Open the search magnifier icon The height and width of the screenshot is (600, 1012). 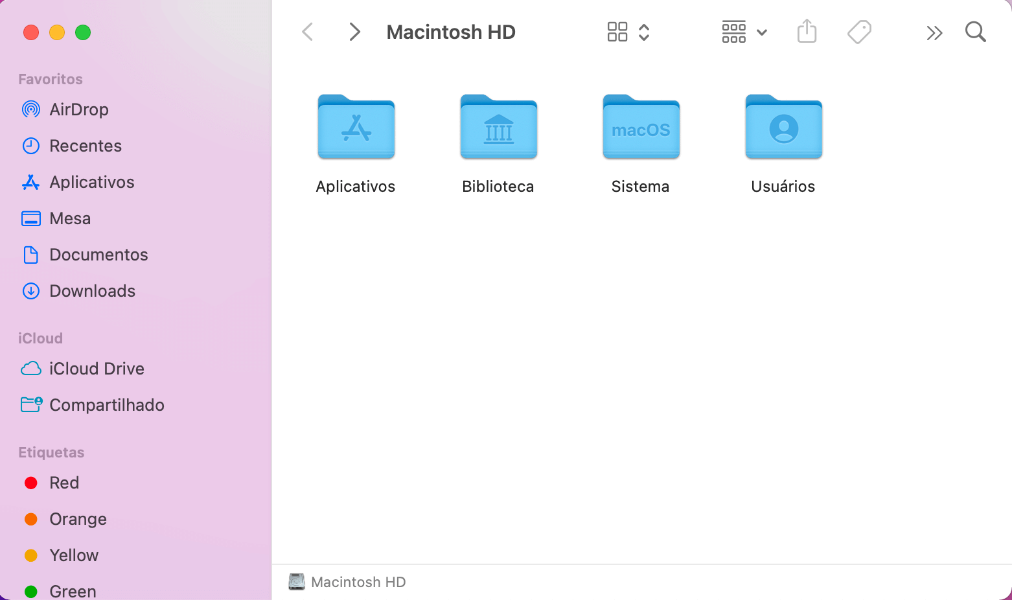point(975,32)
